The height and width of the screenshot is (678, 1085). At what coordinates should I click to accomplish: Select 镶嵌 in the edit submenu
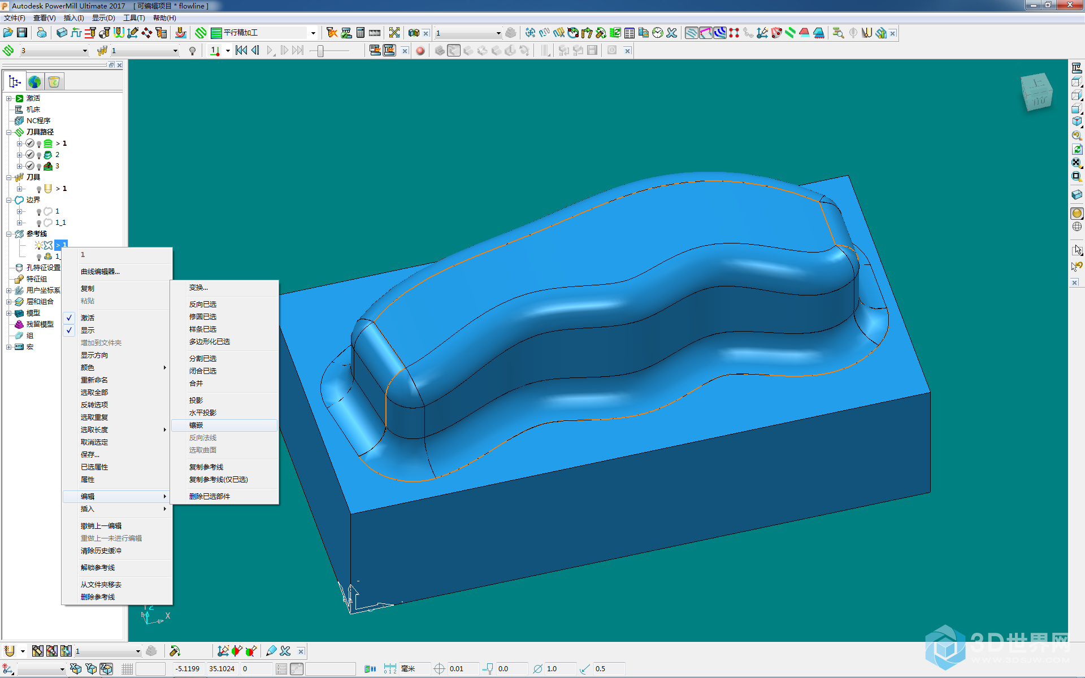224,425
